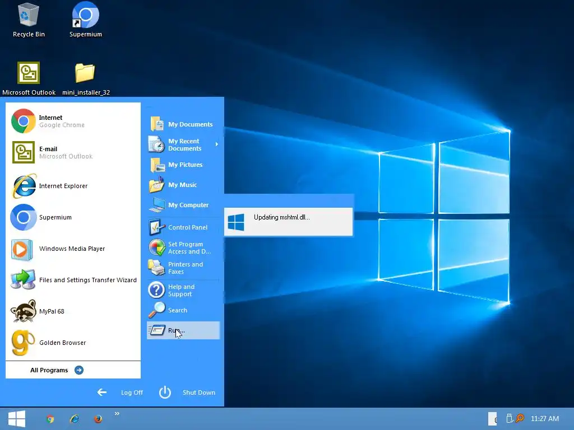The height and width of the screenshot is (430, 574).
Task: Open Set Program Access and Defaults
Action: (183, 247)
